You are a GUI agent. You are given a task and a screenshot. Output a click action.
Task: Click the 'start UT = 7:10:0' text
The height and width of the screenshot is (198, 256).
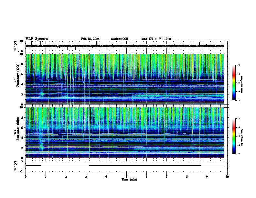tap(156, 39)
